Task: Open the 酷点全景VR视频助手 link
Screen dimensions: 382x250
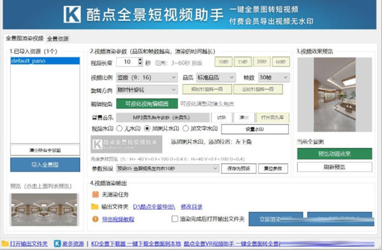Action: click(x=232, y=244)
